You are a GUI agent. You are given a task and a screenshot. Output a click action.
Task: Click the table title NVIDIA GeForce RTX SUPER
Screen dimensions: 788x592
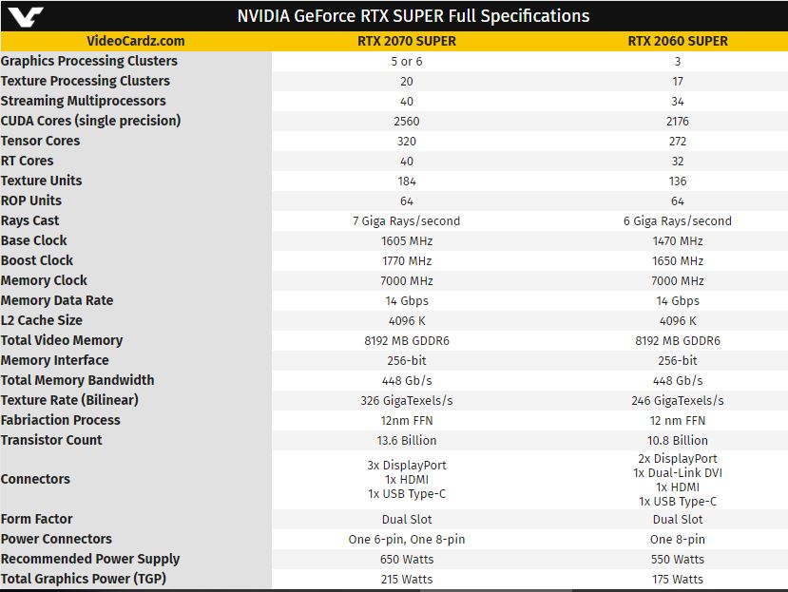click(x=413, y=15)
